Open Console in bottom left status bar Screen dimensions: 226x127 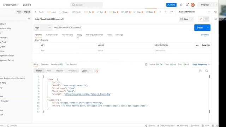pyautogui.click(x=12, y=126)
